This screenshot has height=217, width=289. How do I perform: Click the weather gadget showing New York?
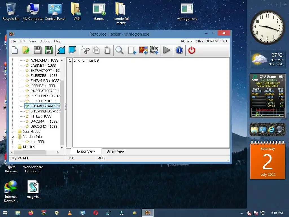click(x=268, y=59)
